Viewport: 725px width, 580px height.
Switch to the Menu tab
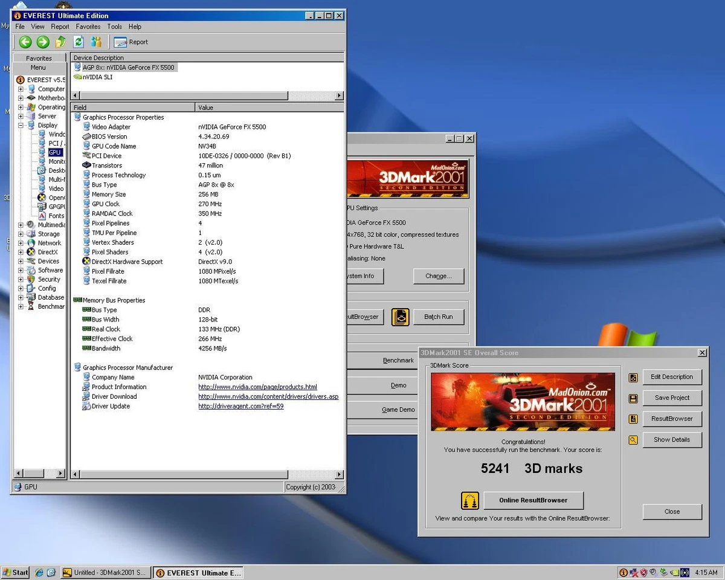tap(38, 68)
